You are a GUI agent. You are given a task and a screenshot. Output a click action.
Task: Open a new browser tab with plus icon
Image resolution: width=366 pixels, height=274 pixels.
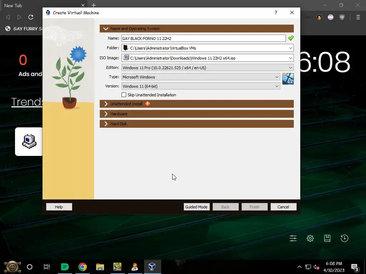click(x=94, y=5)
